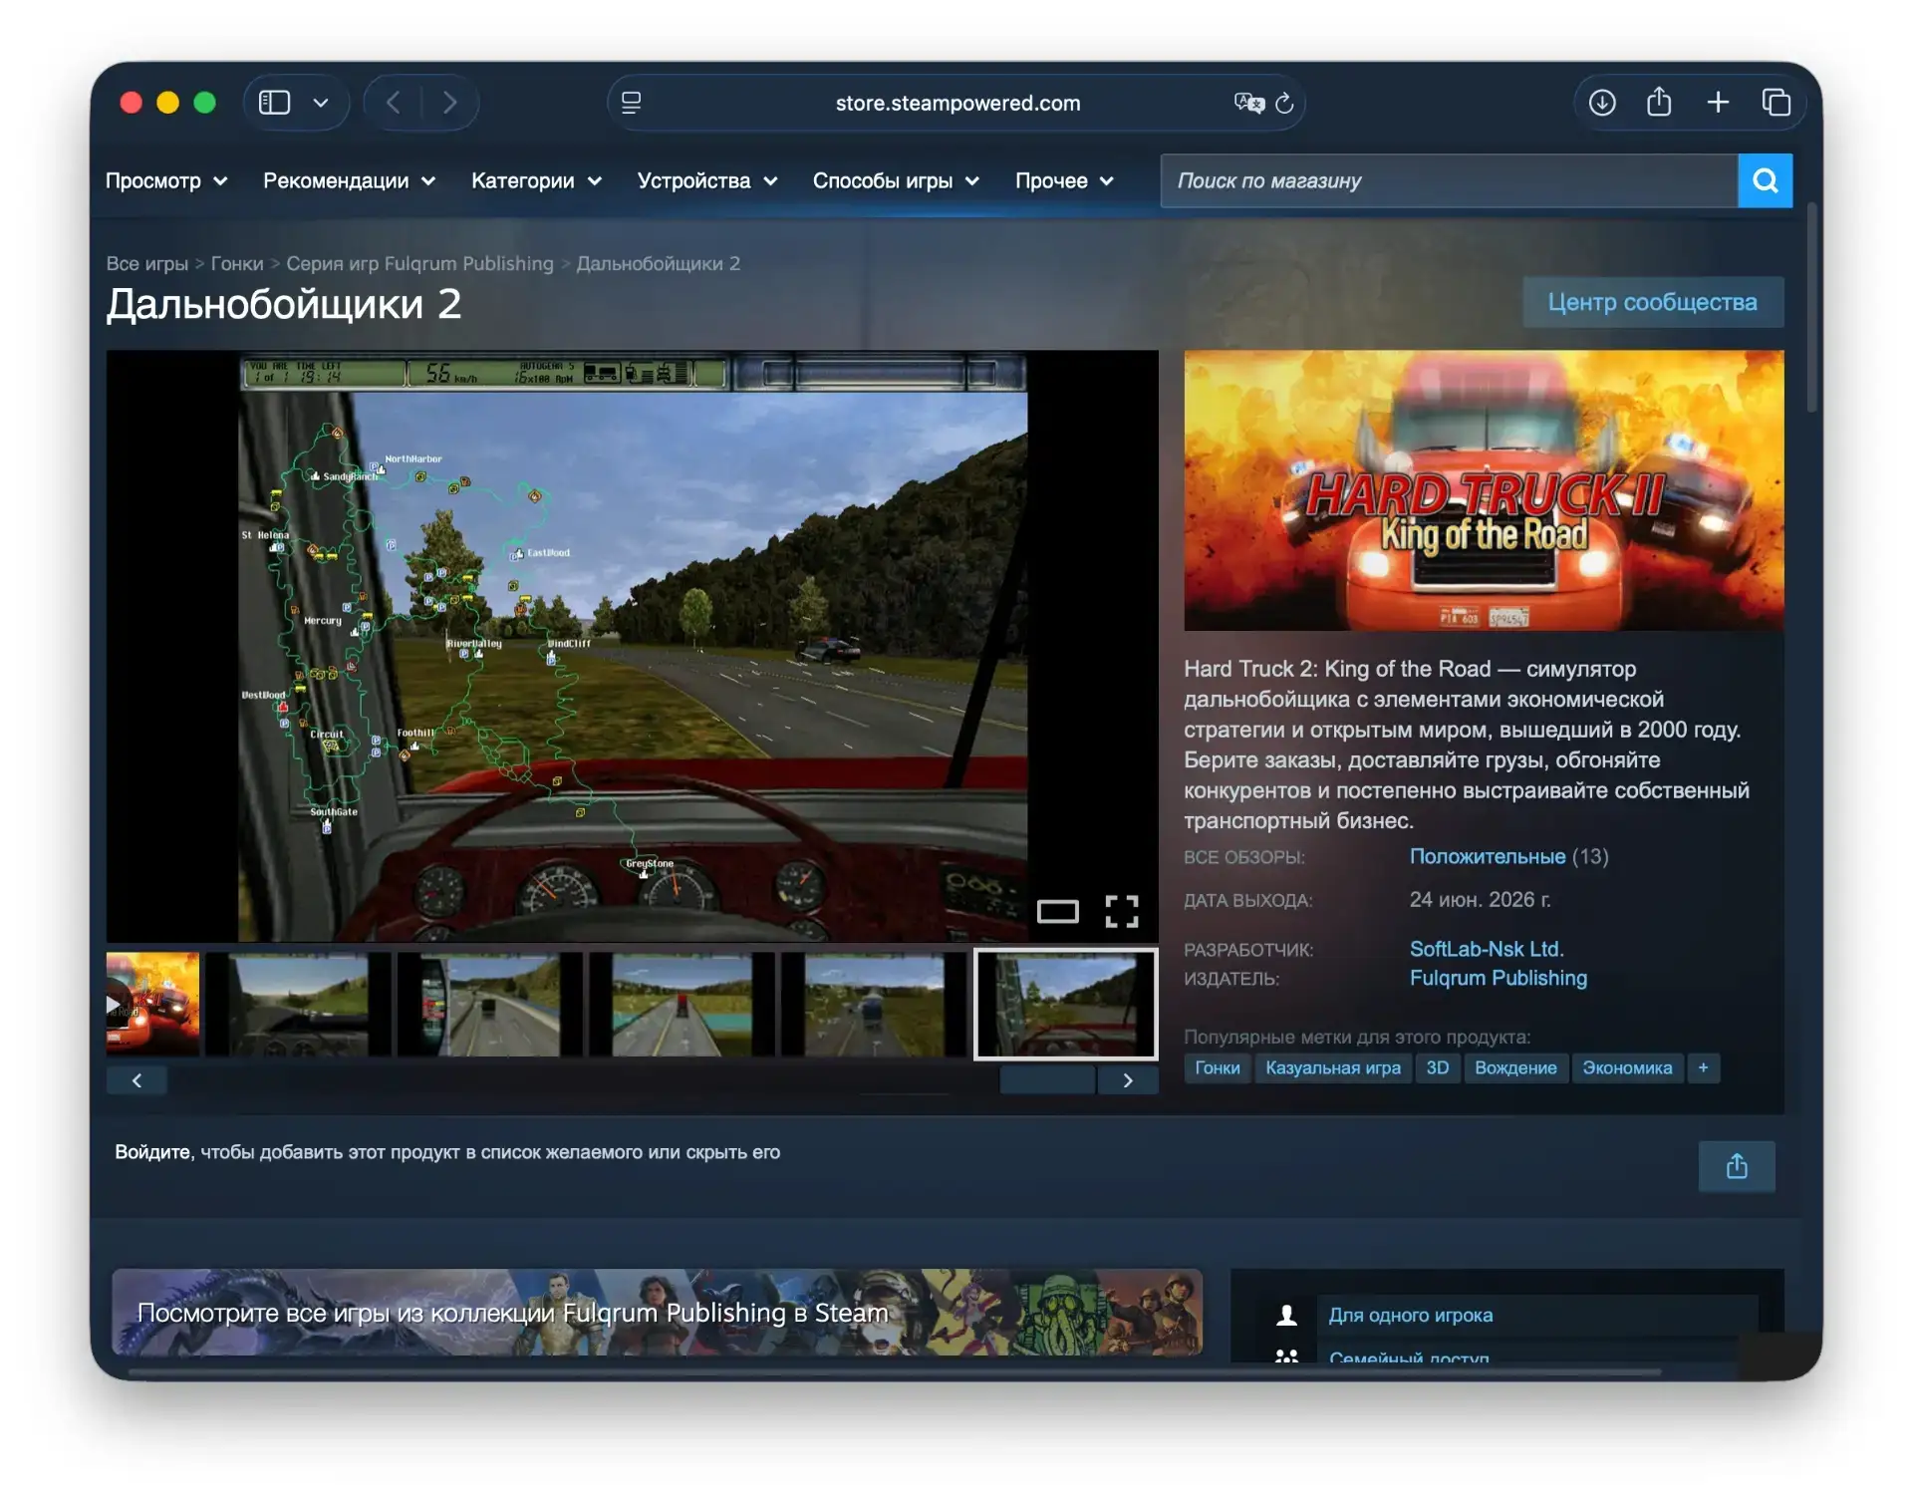Select the Экономика tag

click(x=1627, y=1068)
